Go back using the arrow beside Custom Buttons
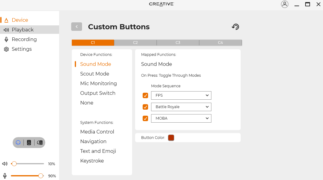Viewport: 323px width, 180px height. click(77, 27)
